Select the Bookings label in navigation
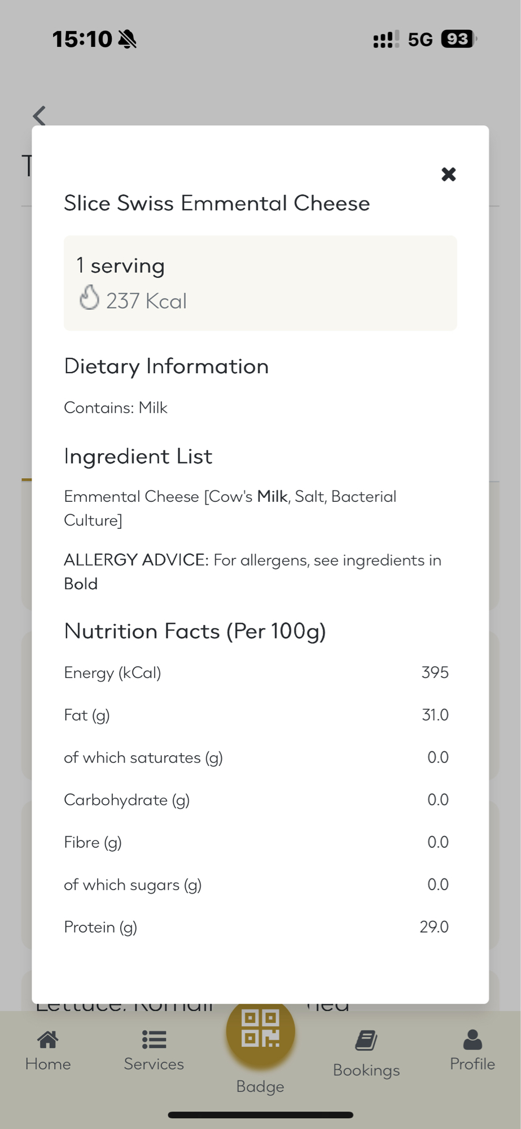The height and width of the screenshot is (1129, 521). click(366, 1070)
